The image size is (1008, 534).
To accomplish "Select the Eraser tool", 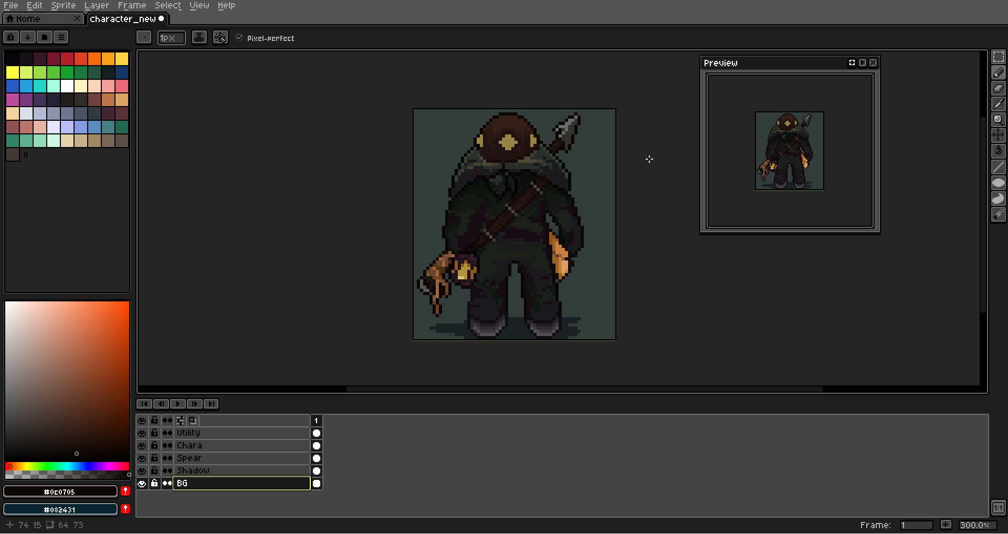I will pos(998,88).
